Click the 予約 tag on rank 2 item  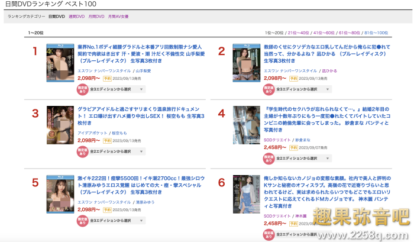pyautogui.click(x=293, y=79)
